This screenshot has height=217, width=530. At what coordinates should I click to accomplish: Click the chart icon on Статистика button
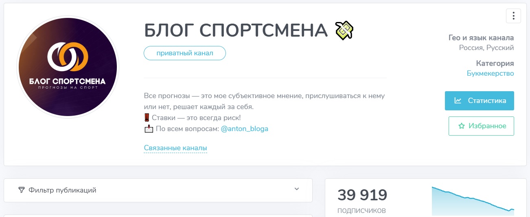point(458,101)
